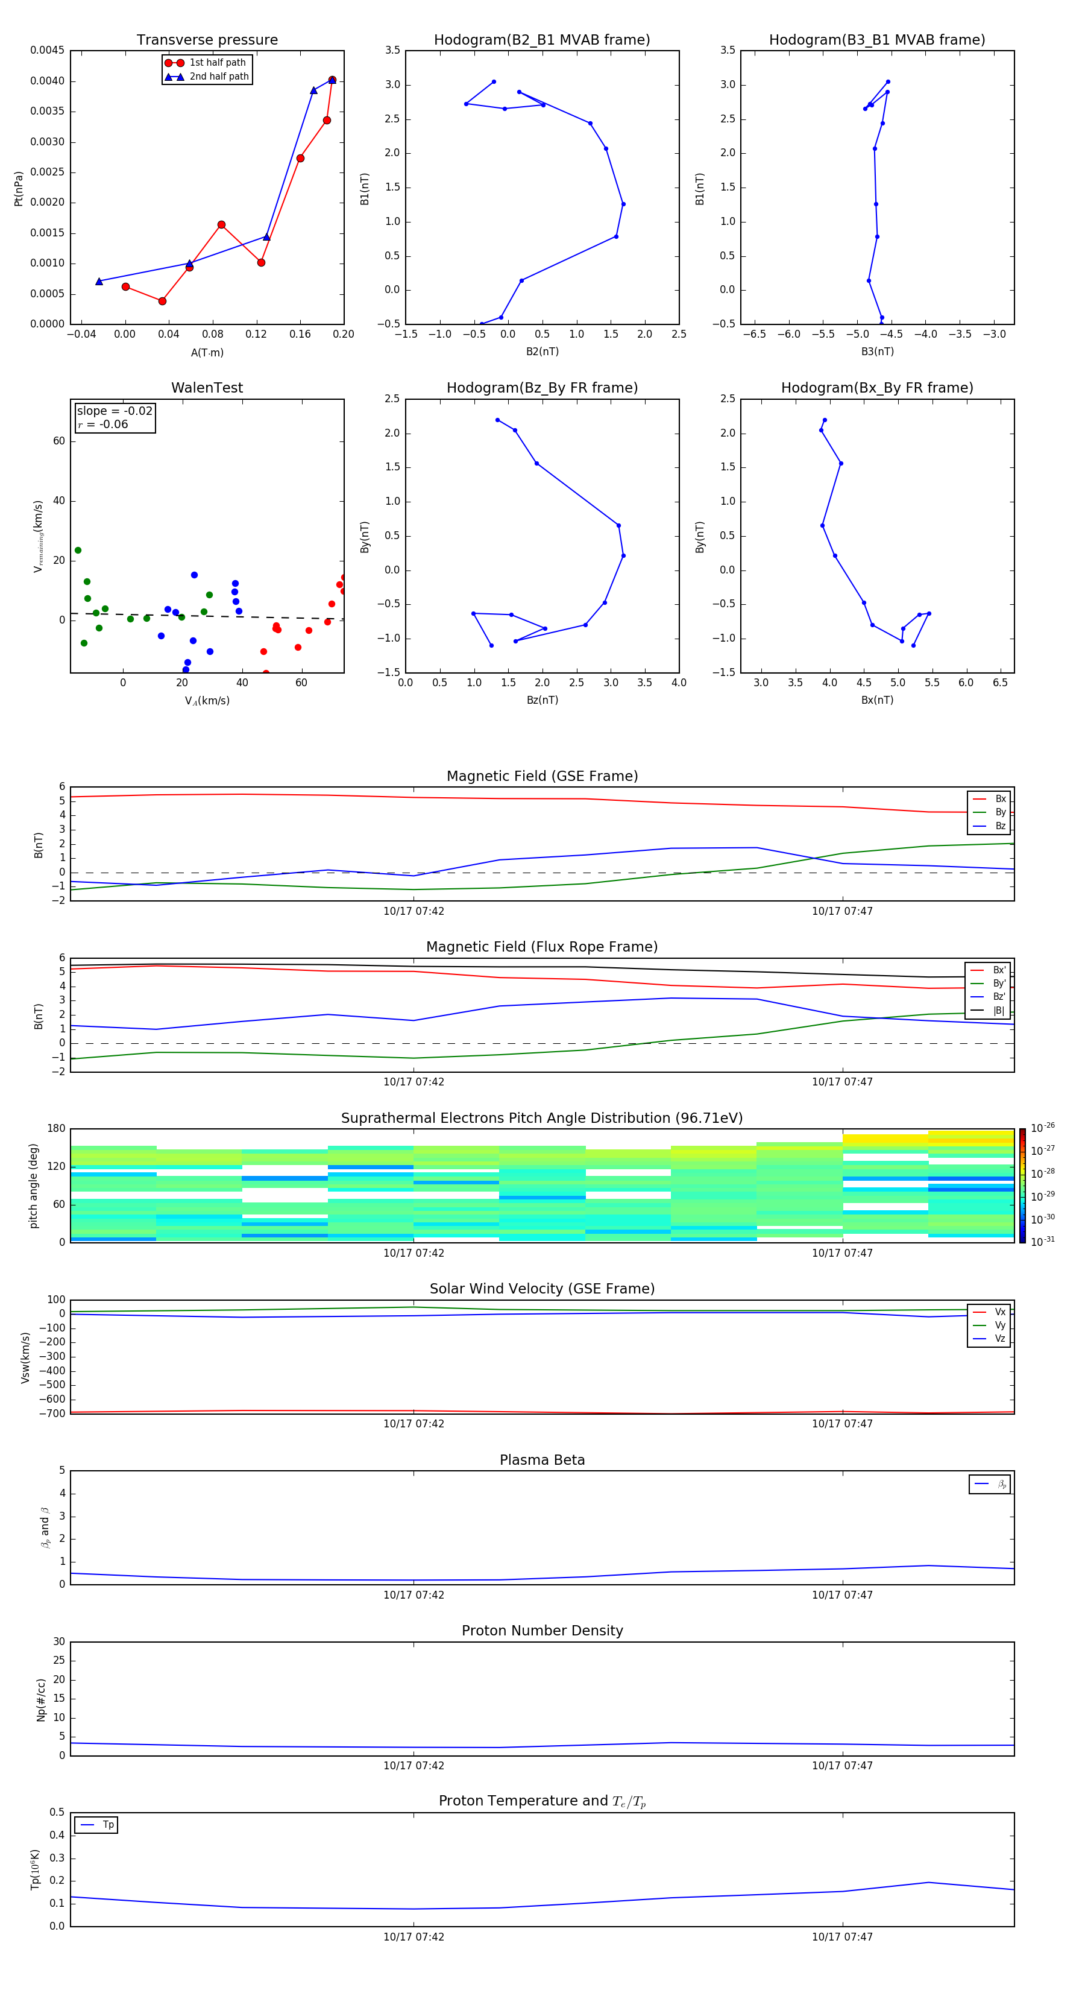
Task: Select the By' legend entry in Flux Rope plot
Action: [x=988, y=984]
